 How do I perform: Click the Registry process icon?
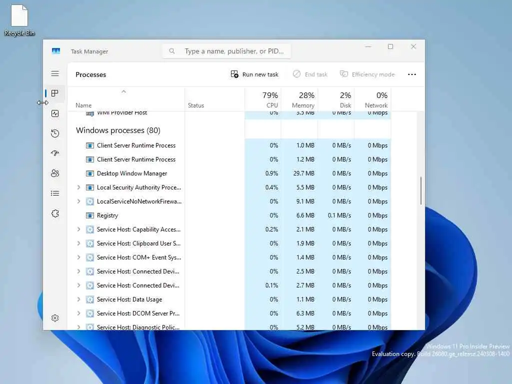pos(90,215)
